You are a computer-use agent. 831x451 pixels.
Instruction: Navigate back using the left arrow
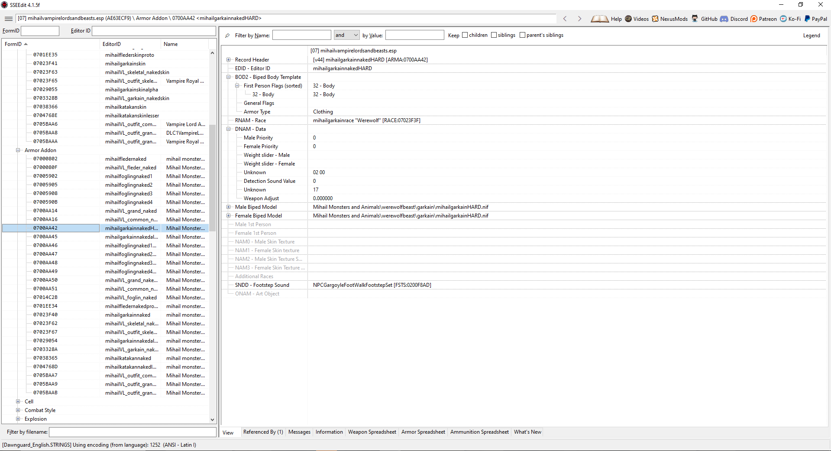(565, 19)
